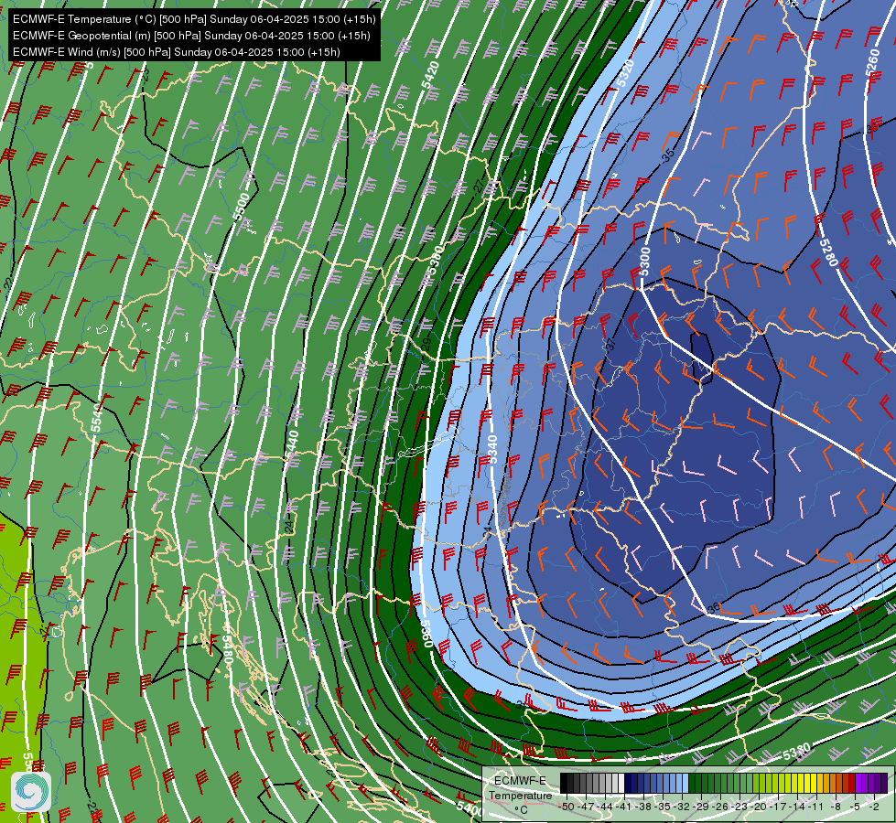Click the -37 isotherm label on map

click(610, 345)
